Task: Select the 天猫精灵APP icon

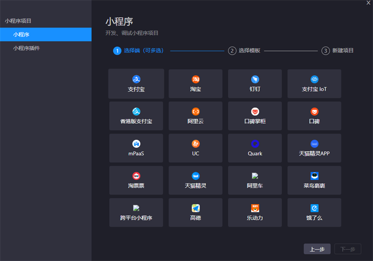Action: (x=314, y=144)
